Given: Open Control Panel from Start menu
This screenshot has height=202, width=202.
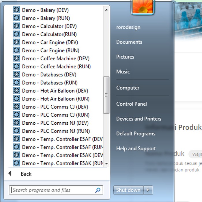Looking at the screenshot, I should [131, 104].
